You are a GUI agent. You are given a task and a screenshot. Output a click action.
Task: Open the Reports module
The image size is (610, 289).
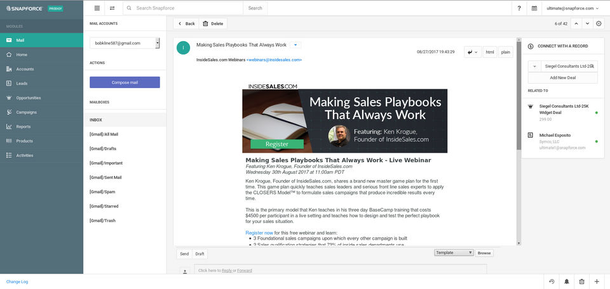(42, 127)
